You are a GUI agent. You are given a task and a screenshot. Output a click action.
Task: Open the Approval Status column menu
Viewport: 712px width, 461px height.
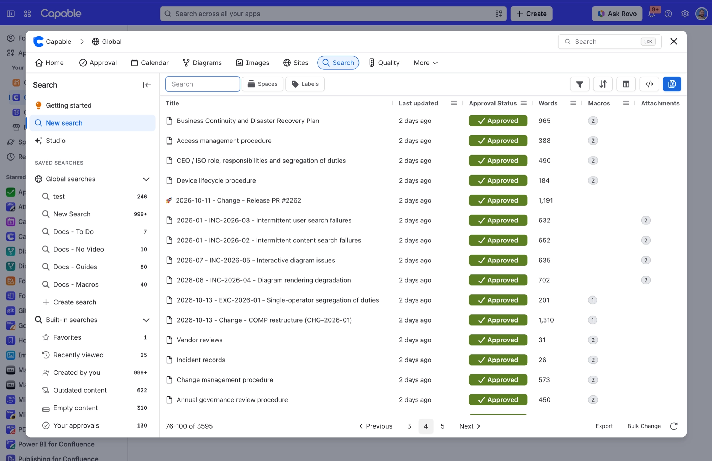point(523,103)
